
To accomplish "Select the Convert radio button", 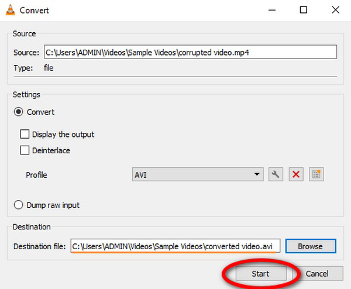I will coord(18,112).
